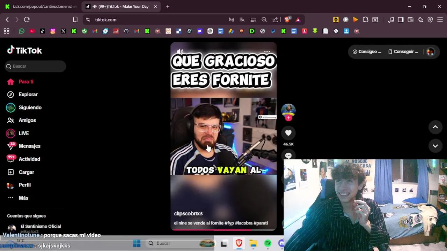Click the browser reload button
Viewport: 447px width, 251px height.
point(27,20)
